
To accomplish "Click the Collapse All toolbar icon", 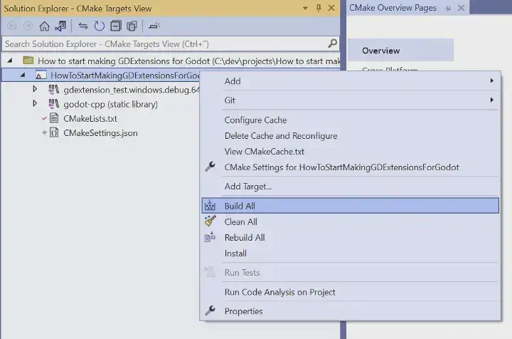I will pyautogui.click(x=116, y=26).
